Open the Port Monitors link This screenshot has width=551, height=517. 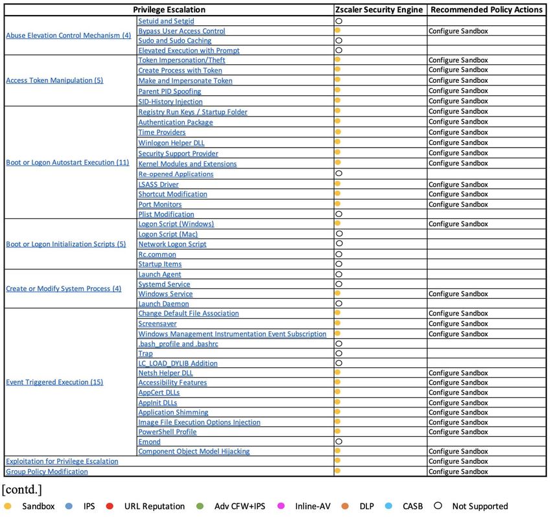(x=160, y=205)
